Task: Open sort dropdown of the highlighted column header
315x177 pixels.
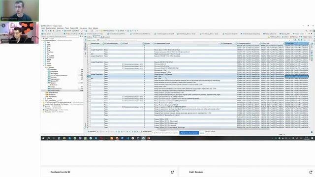Action: click(x=307, y=43)
